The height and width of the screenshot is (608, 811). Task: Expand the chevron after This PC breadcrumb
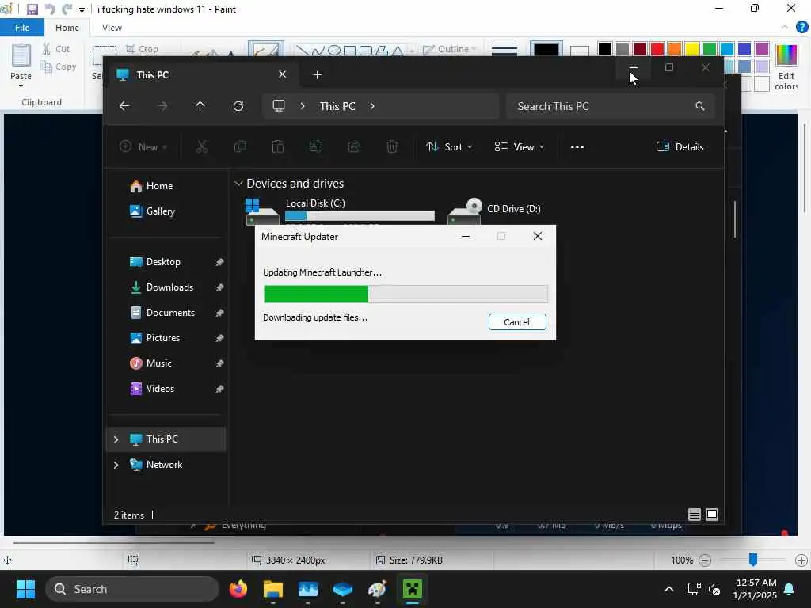click(372, 106)
